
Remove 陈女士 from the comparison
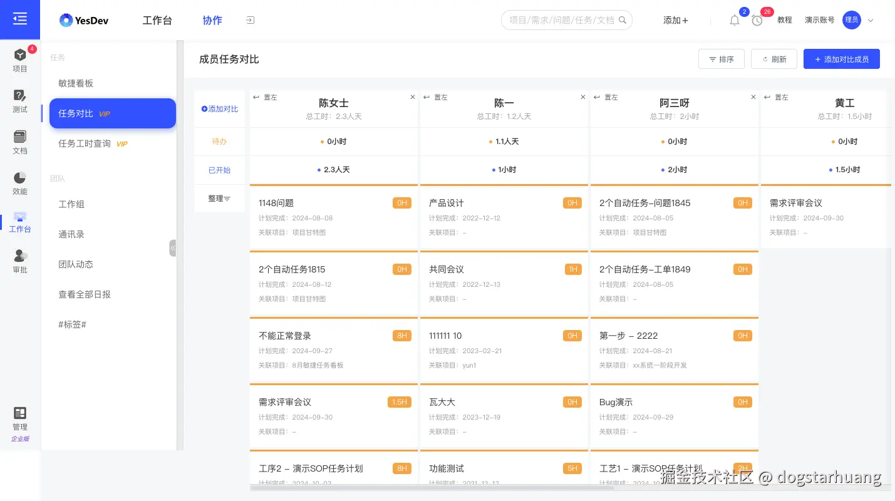(x=412, y=97)
